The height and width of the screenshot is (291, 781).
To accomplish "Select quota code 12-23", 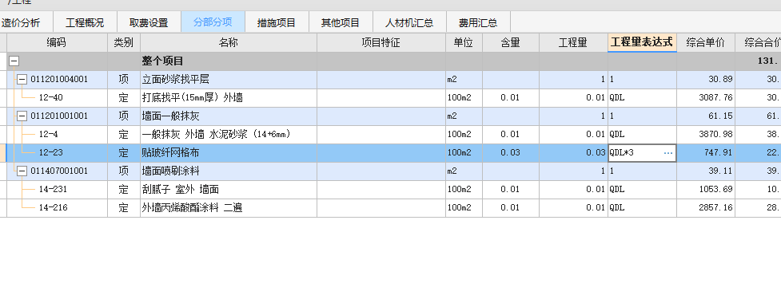I will click(51, 153).
